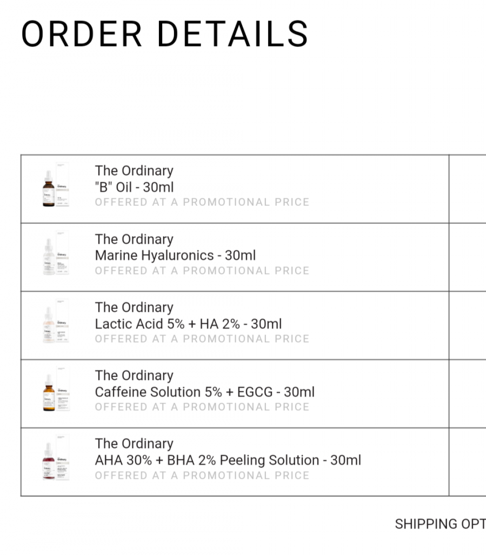Image resolution: width=486 pixels, height=555 pixels.
Task: Tap promotional price text under Caffeine Solution
Action: [x=202, y=406]
